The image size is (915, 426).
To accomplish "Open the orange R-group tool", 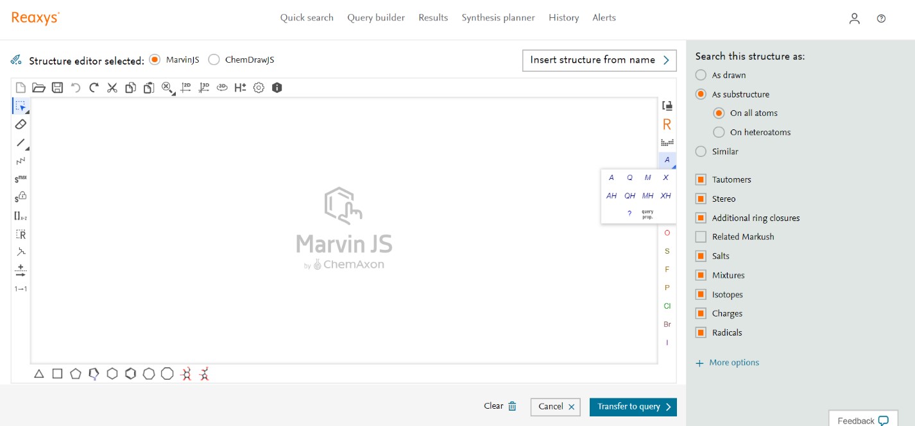I will (x=667, y=124).
